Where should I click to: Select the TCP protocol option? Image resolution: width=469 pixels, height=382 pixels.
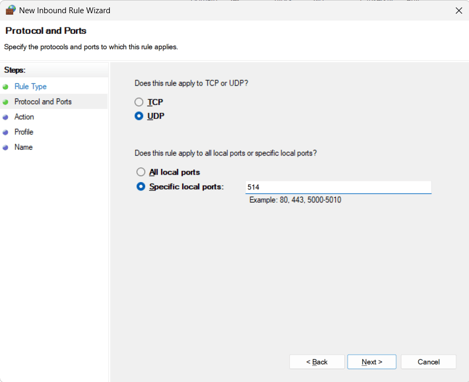(139, 102)
